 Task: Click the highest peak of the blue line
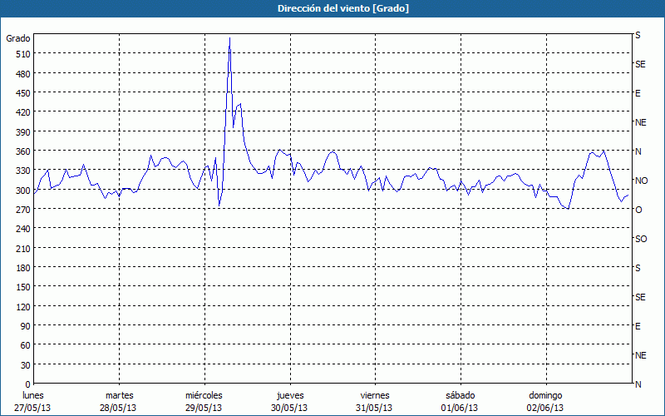229,38
